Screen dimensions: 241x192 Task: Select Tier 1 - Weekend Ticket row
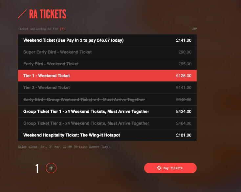107,76
